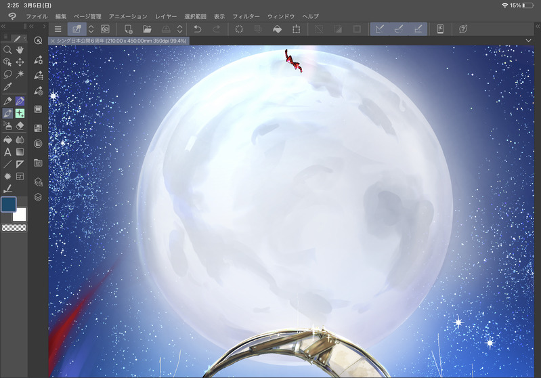Click the Undo arrow button
The width and height of the screenshot is (541, 378).
coord(197,29)
